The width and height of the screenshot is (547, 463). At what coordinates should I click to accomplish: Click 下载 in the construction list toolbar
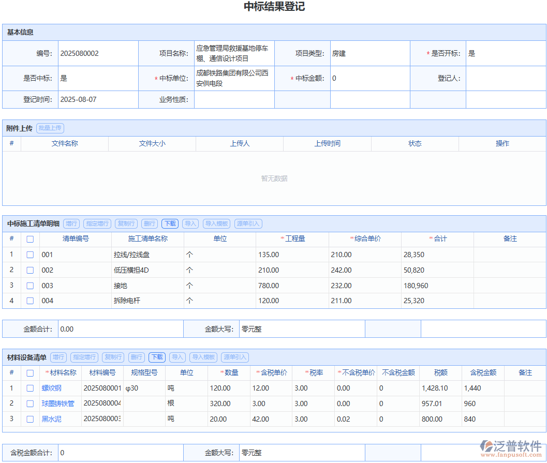click(170, 223)
